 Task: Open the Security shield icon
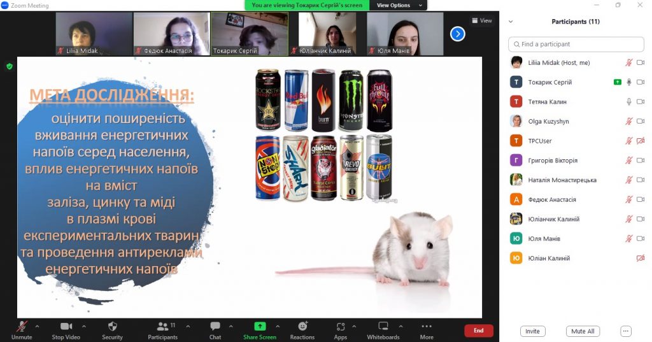pos(112,327)
